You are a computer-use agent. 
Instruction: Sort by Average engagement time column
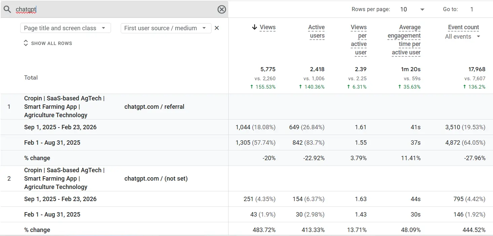405,40
